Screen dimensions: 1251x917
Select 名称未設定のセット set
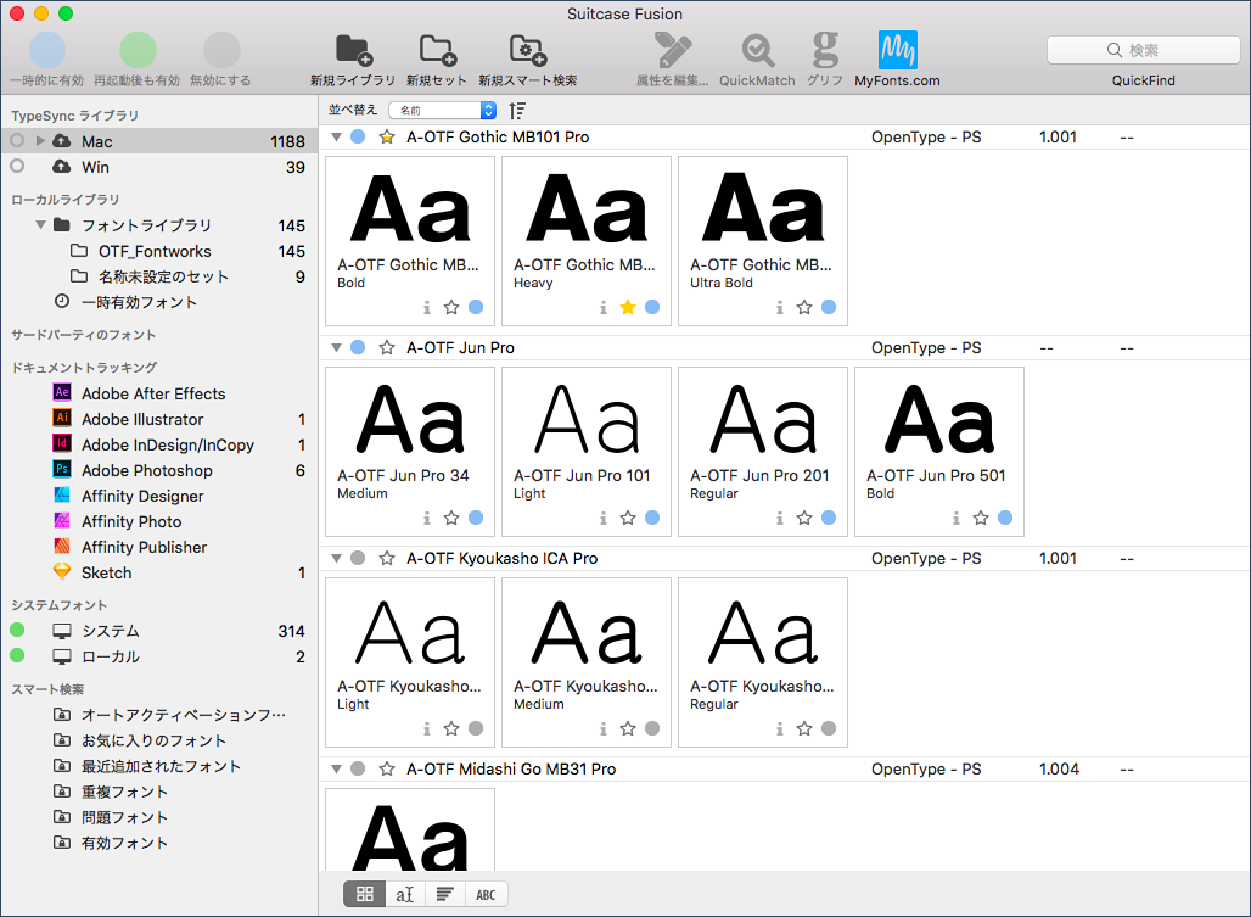(x=158, y=276)
